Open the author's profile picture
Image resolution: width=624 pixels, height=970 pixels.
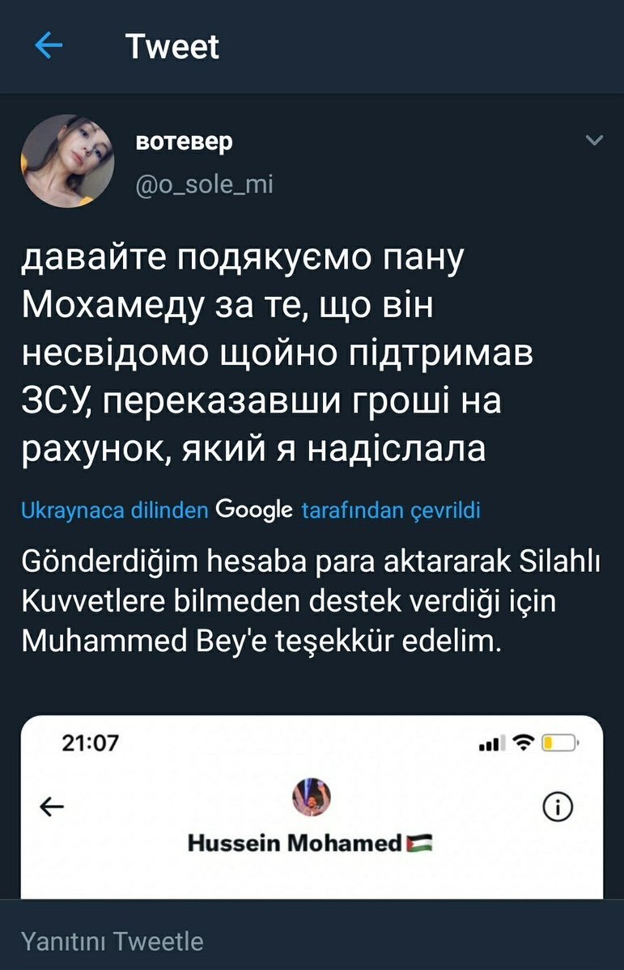click(67, 161)
